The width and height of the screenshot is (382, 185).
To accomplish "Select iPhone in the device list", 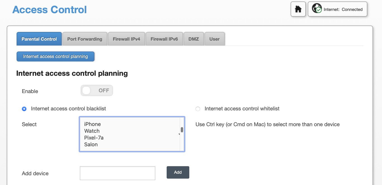I will click(93, 124).
